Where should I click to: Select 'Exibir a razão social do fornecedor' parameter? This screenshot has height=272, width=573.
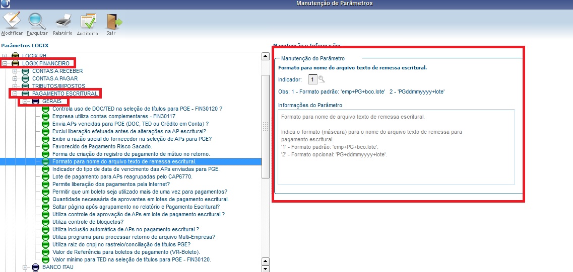132,139
